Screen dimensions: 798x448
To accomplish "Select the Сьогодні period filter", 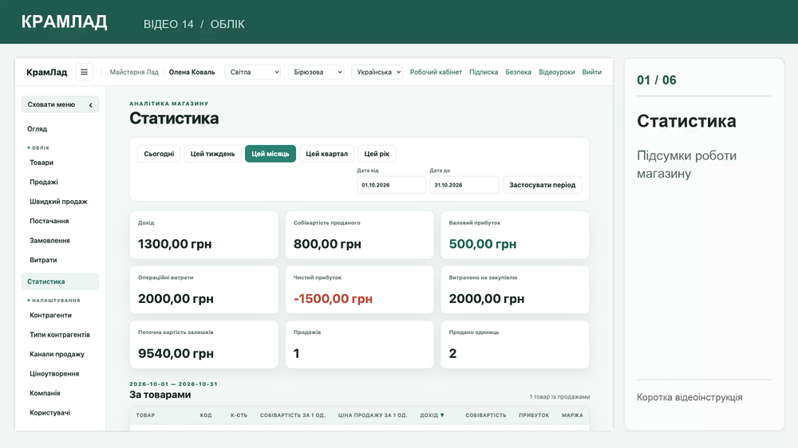I will tap(159, 154).
